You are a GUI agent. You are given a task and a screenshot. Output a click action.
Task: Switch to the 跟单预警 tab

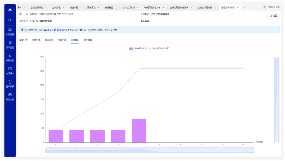(91, 8)
